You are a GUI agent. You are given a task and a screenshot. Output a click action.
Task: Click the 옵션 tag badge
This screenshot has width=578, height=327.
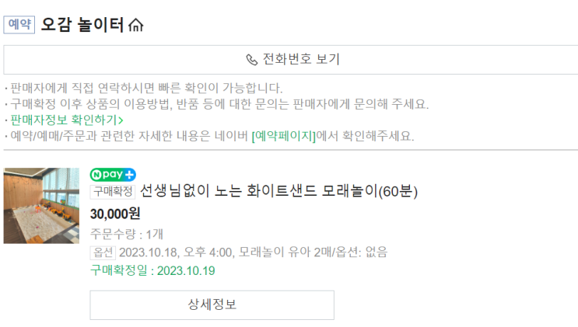(103, 252)
